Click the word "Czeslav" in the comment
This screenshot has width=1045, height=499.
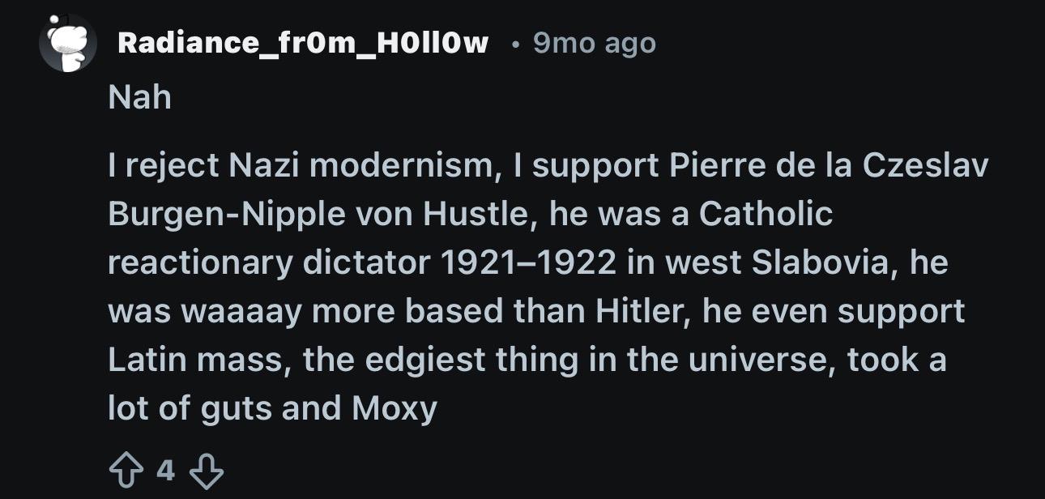925,166
